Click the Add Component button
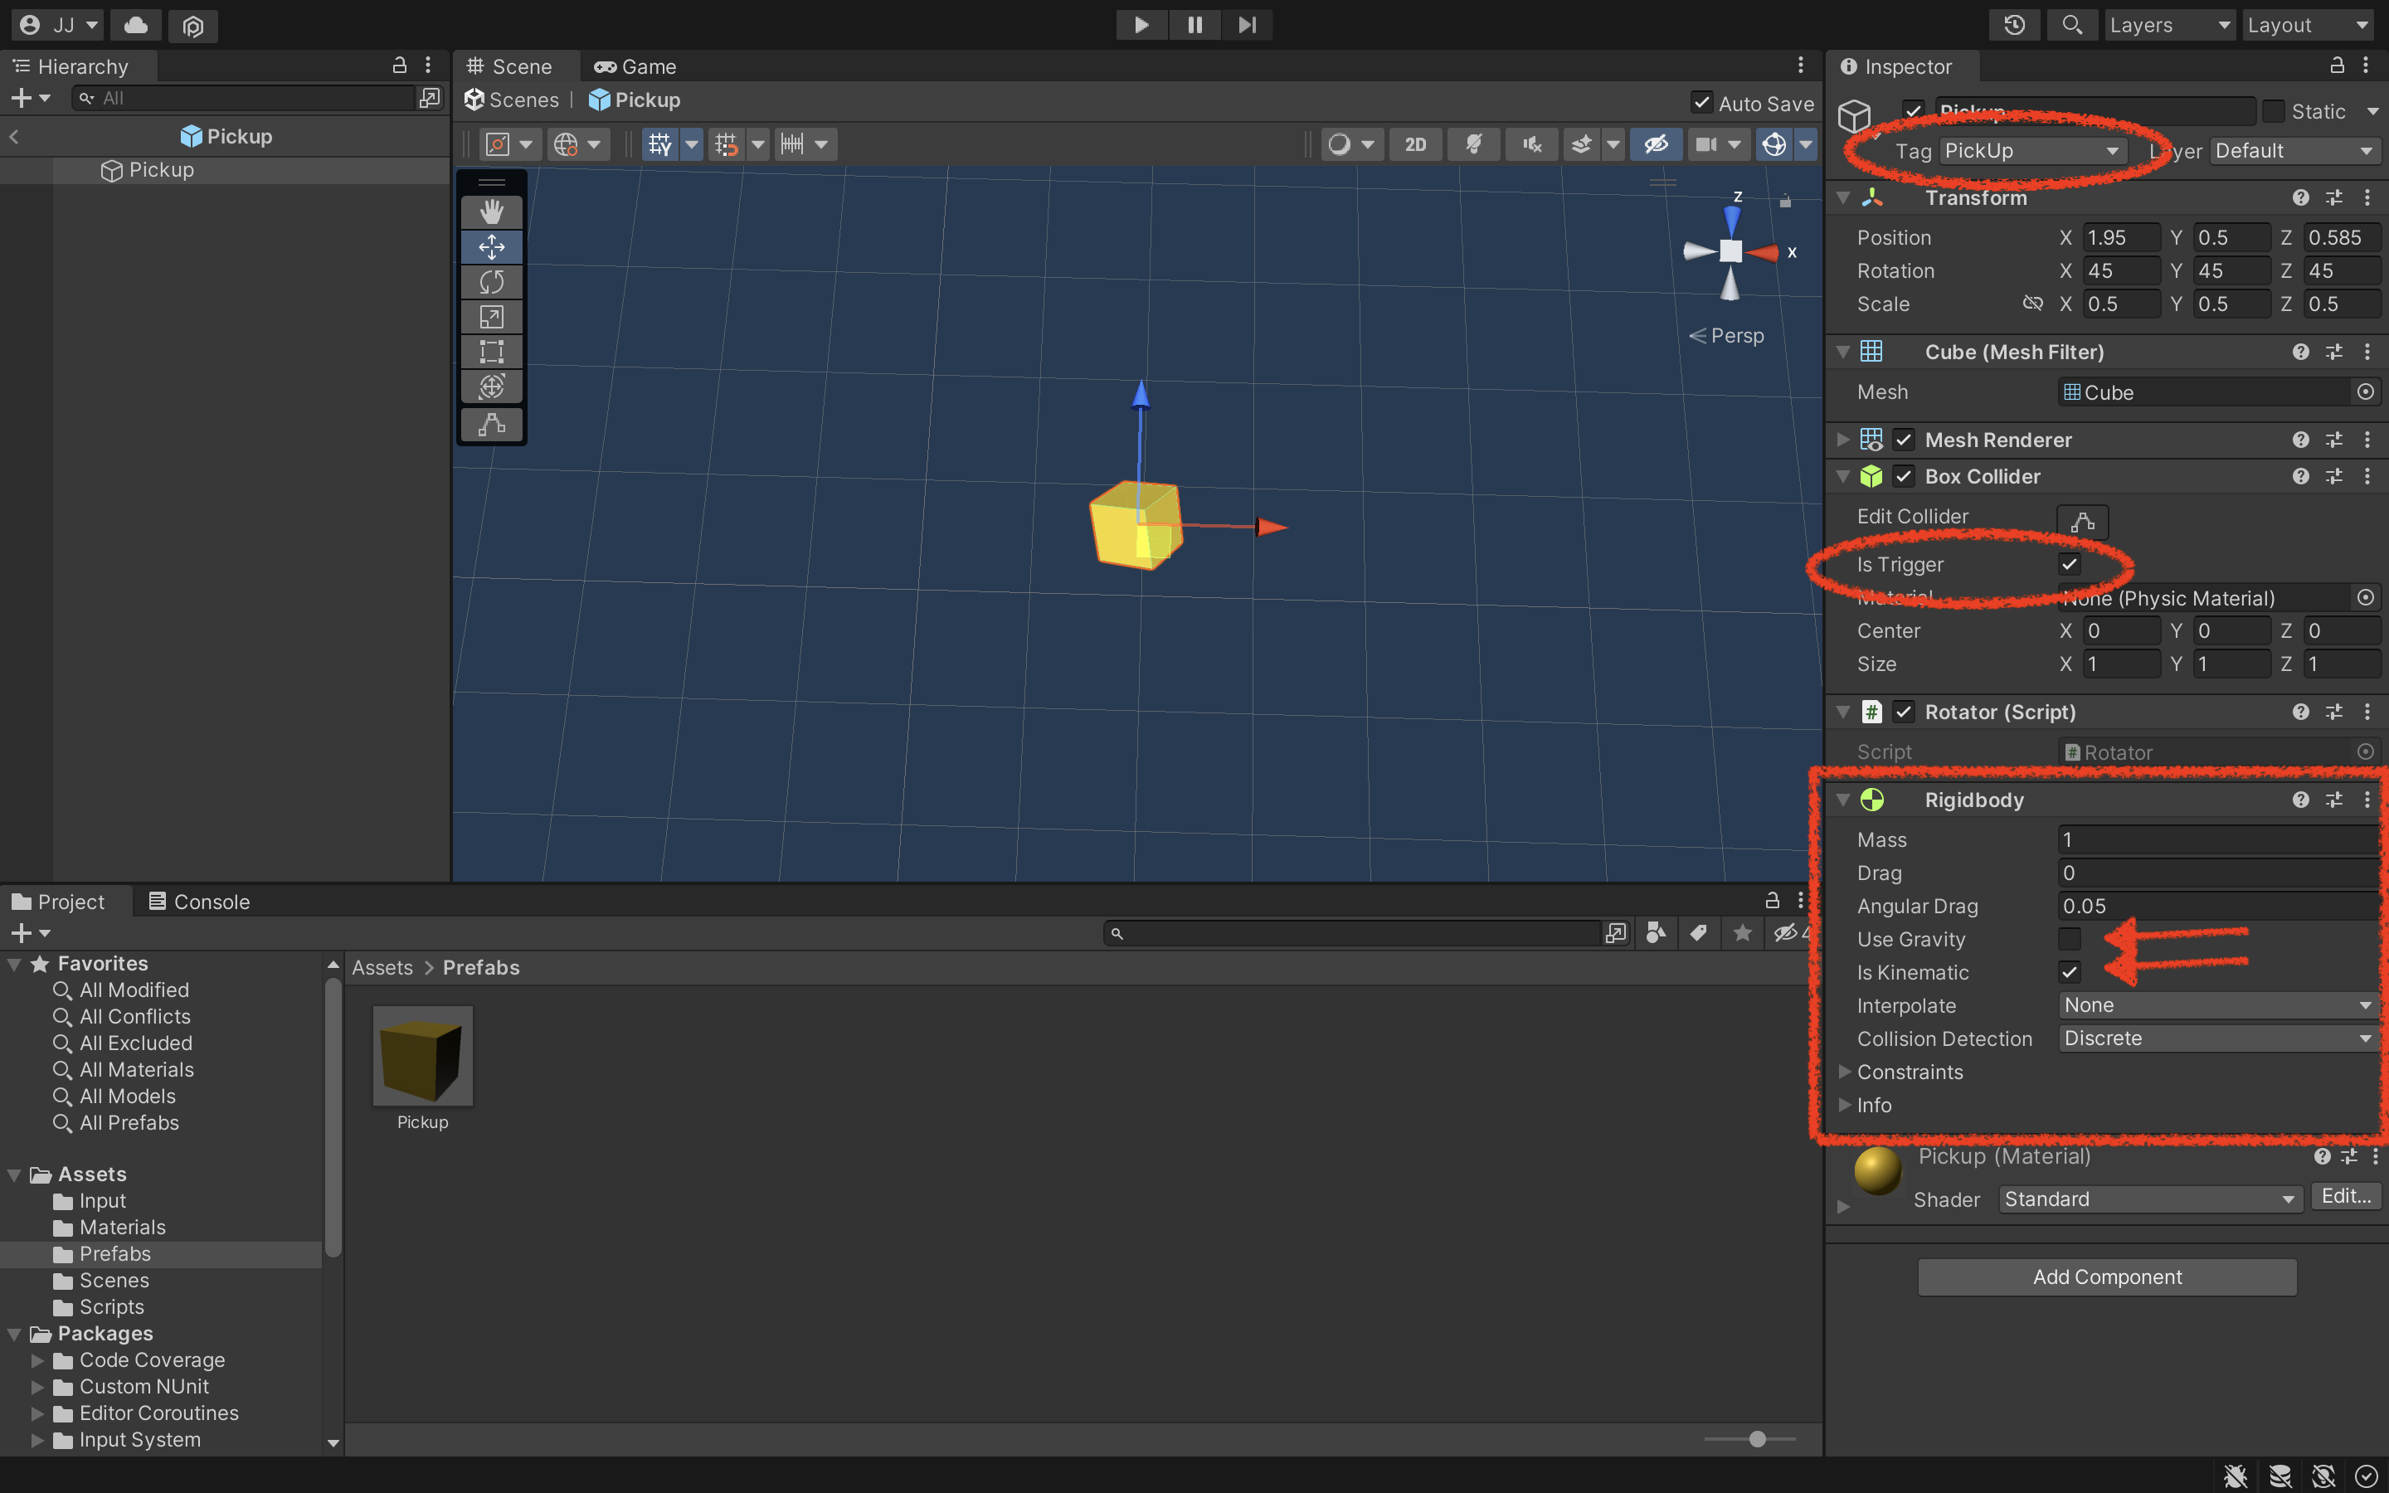The image size is (2389, 1493). [x=2107, y=1277]
